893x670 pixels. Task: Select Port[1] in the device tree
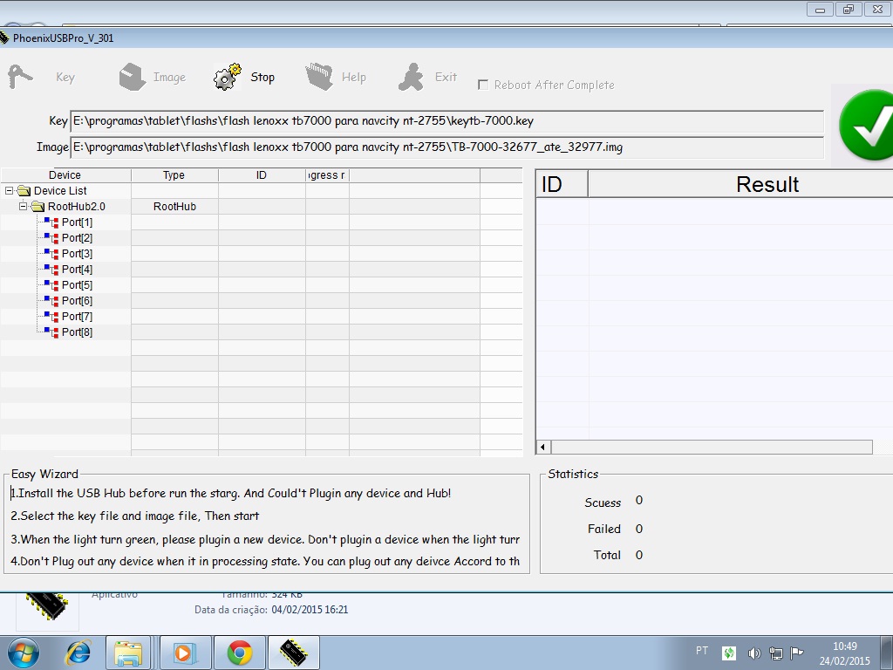[77, 222]
